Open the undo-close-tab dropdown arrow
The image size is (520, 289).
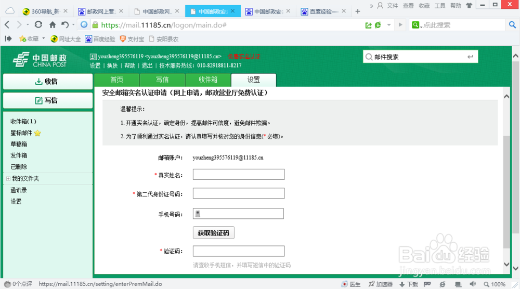tap(73, 24)
